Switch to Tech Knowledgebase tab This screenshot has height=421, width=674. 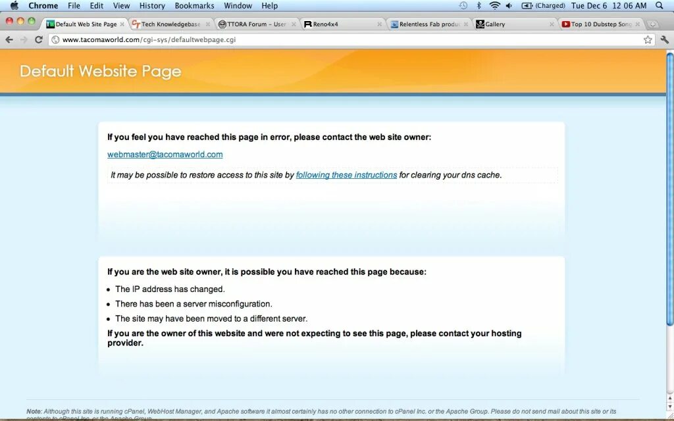(x=170, y=24)
